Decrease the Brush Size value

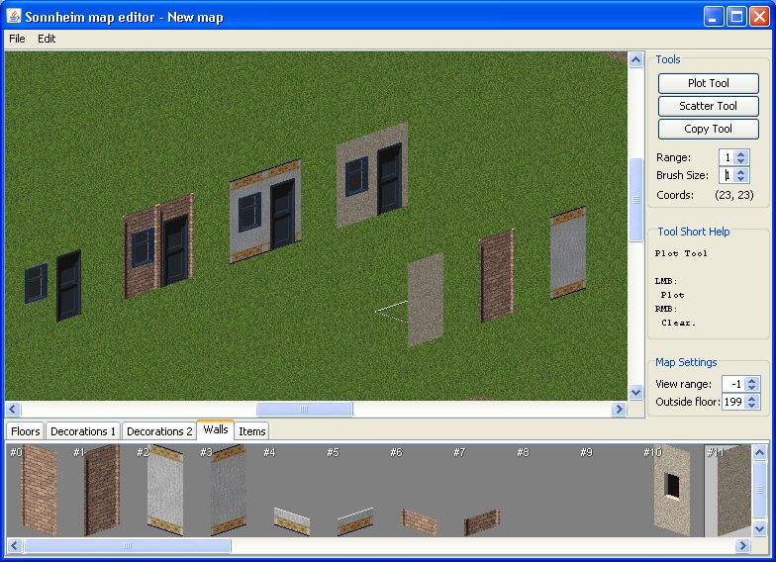coord(742,179)
